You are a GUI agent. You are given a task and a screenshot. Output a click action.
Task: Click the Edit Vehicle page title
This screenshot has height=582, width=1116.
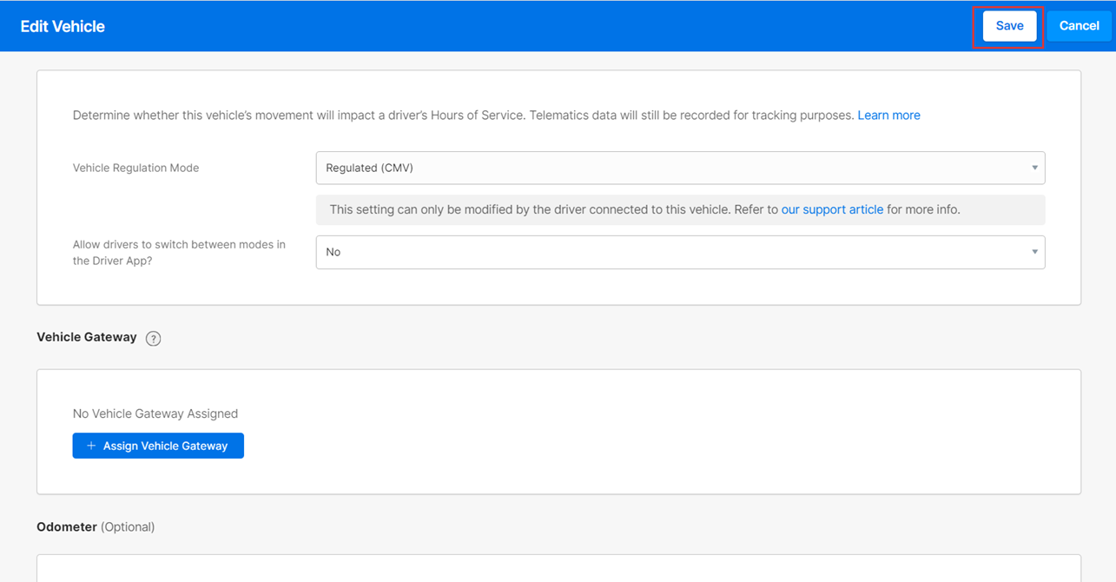pyautogui.click(x=63, y=26)
